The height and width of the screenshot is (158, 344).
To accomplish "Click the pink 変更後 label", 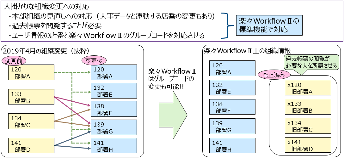I will point(94,60).
